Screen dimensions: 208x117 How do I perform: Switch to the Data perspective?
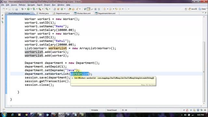(202, 9)
